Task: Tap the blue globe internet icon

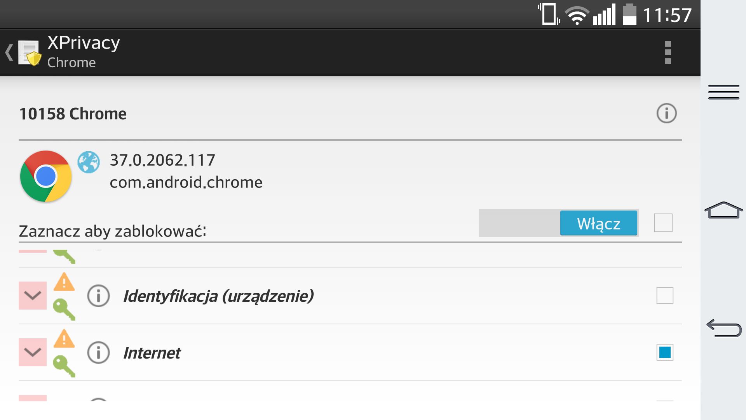Action: (x=89, y=162)
